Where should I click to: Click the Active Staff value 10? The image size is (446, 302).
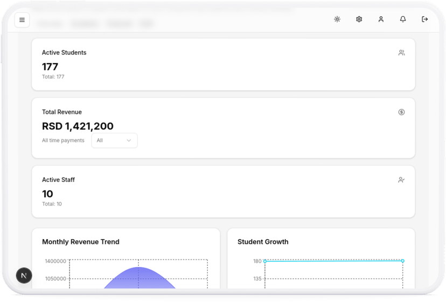pos(47,194)
